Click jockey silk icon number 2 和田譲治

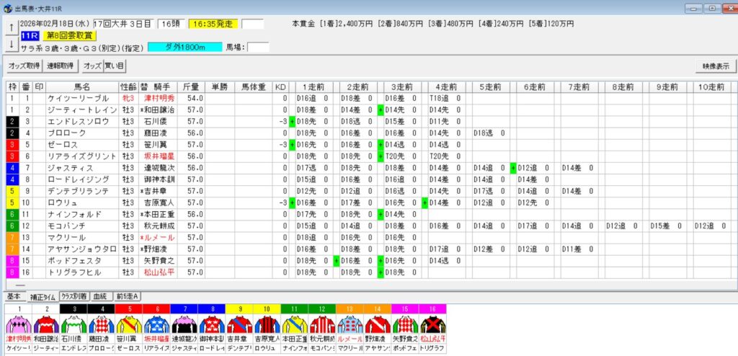46,324
